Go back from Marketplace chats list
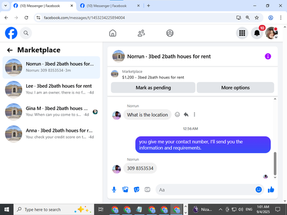The width and height of the screenshot is (287, 215). pyautogui.click(x=10, y=50)
